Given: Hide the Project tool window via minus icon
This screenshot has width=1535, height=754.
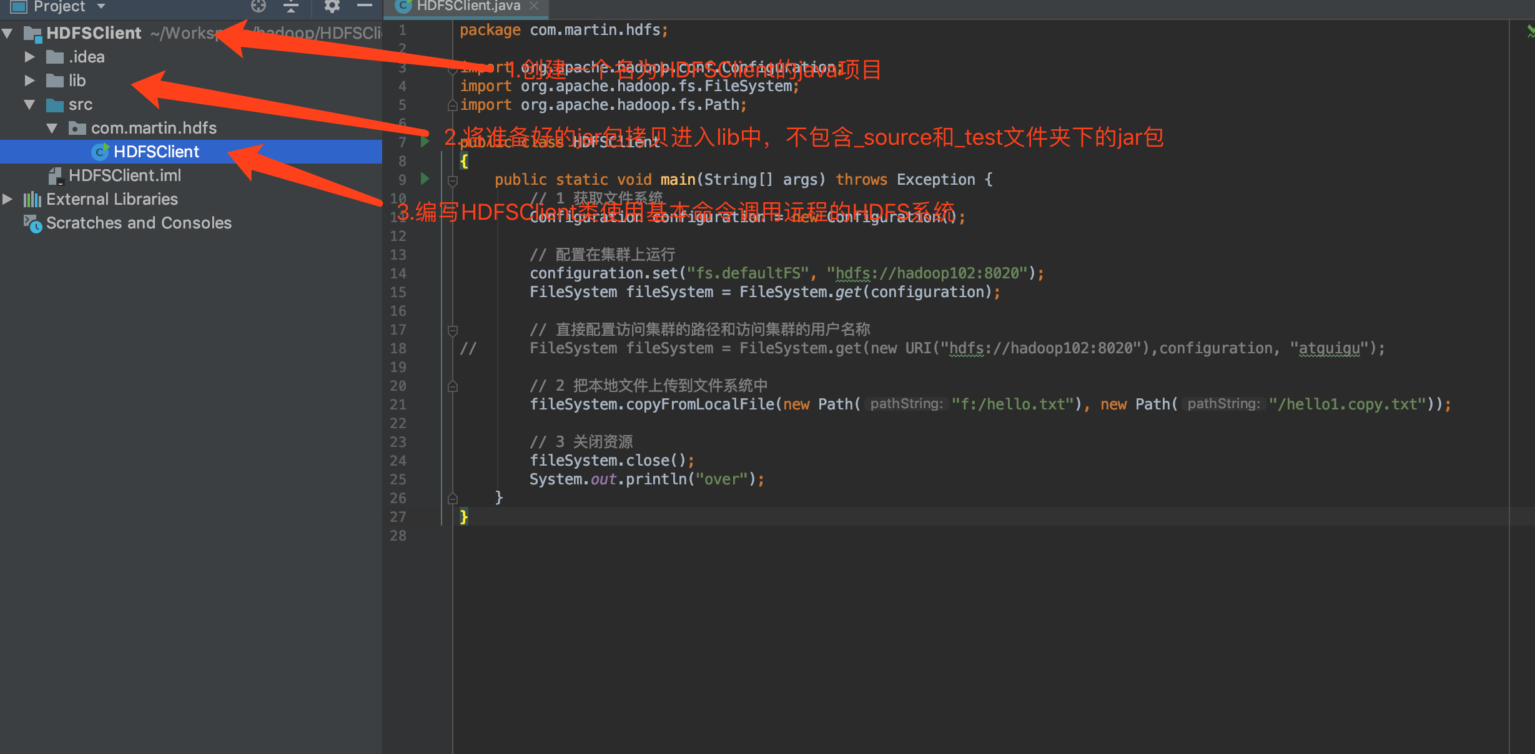Looking at the screenshot, I should pyautogui.click(x=365, y=6).
